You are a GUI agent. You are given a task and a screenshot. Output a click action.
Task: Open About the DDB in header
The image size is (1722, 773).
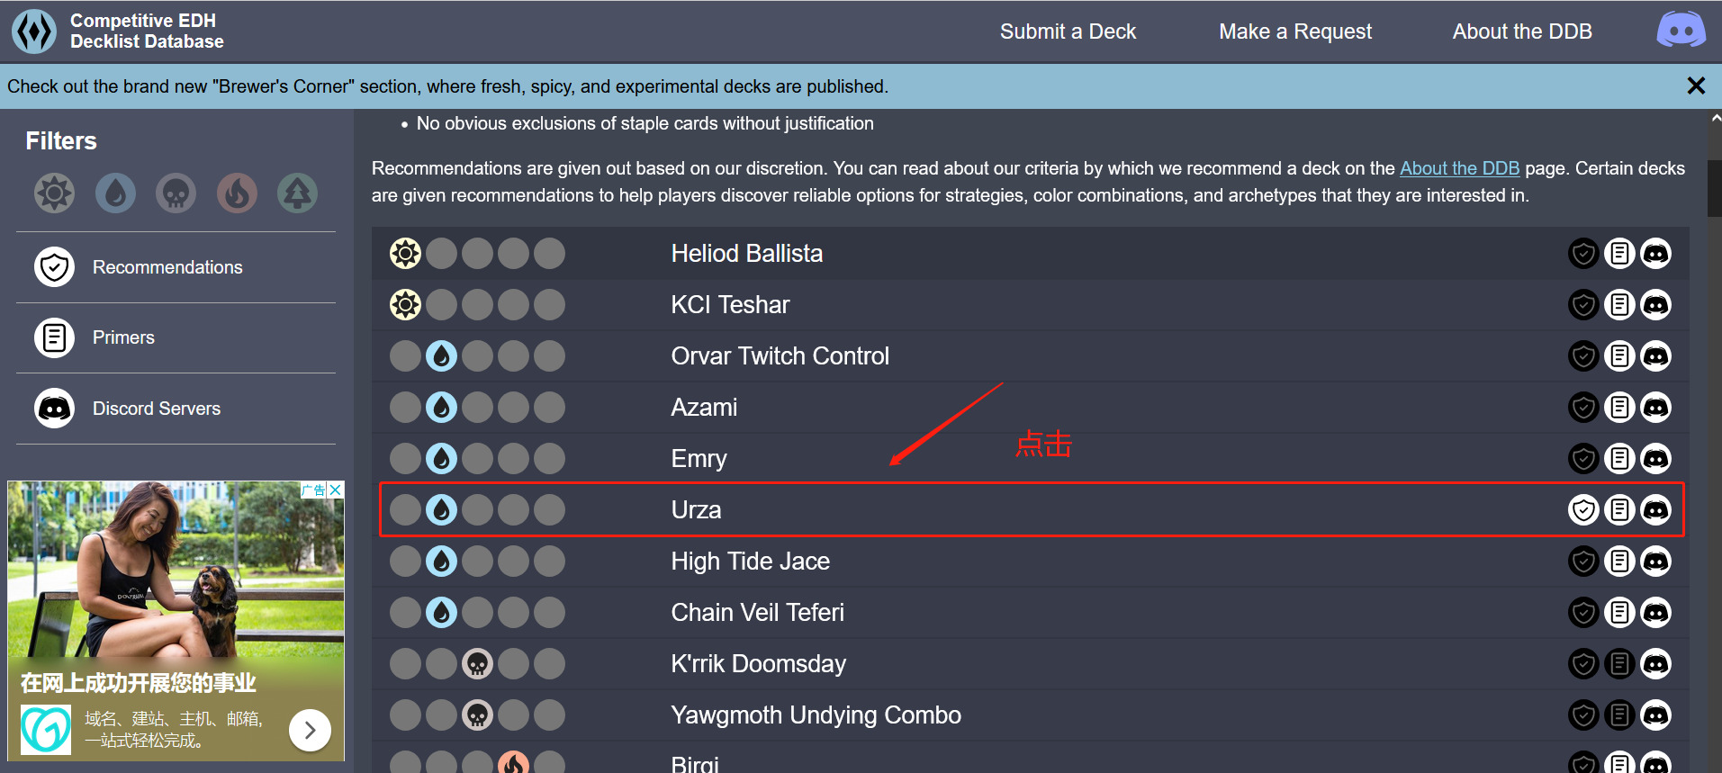(1521, 31)
